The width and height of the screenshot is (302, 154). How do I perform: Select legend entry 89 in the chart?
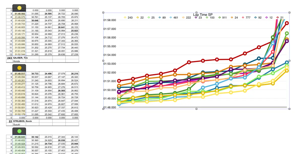tap(162, 18)
